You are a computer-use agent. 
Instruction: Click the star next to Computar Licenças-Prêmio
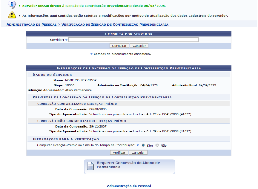point(138,145)
